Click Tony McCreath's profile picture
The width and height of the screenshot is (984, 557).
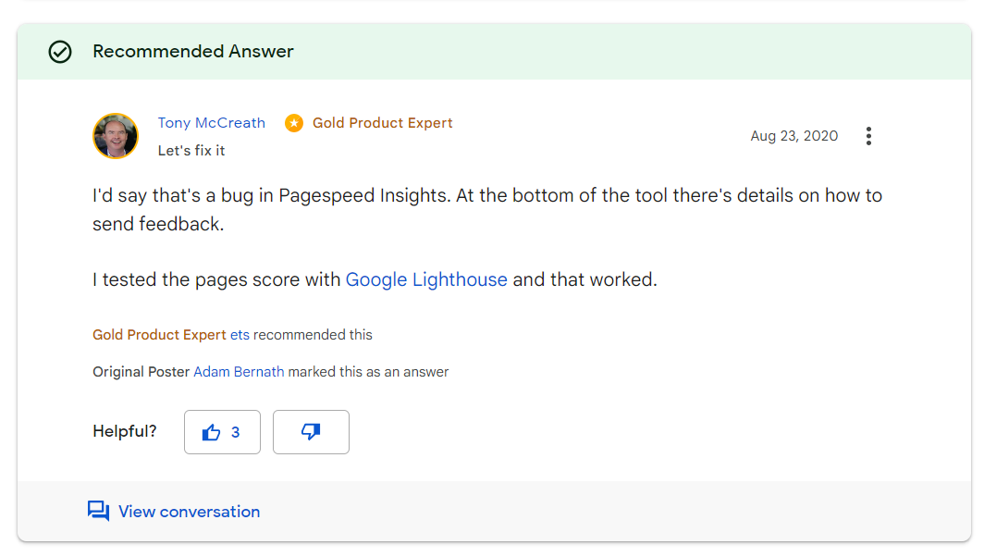115,135
